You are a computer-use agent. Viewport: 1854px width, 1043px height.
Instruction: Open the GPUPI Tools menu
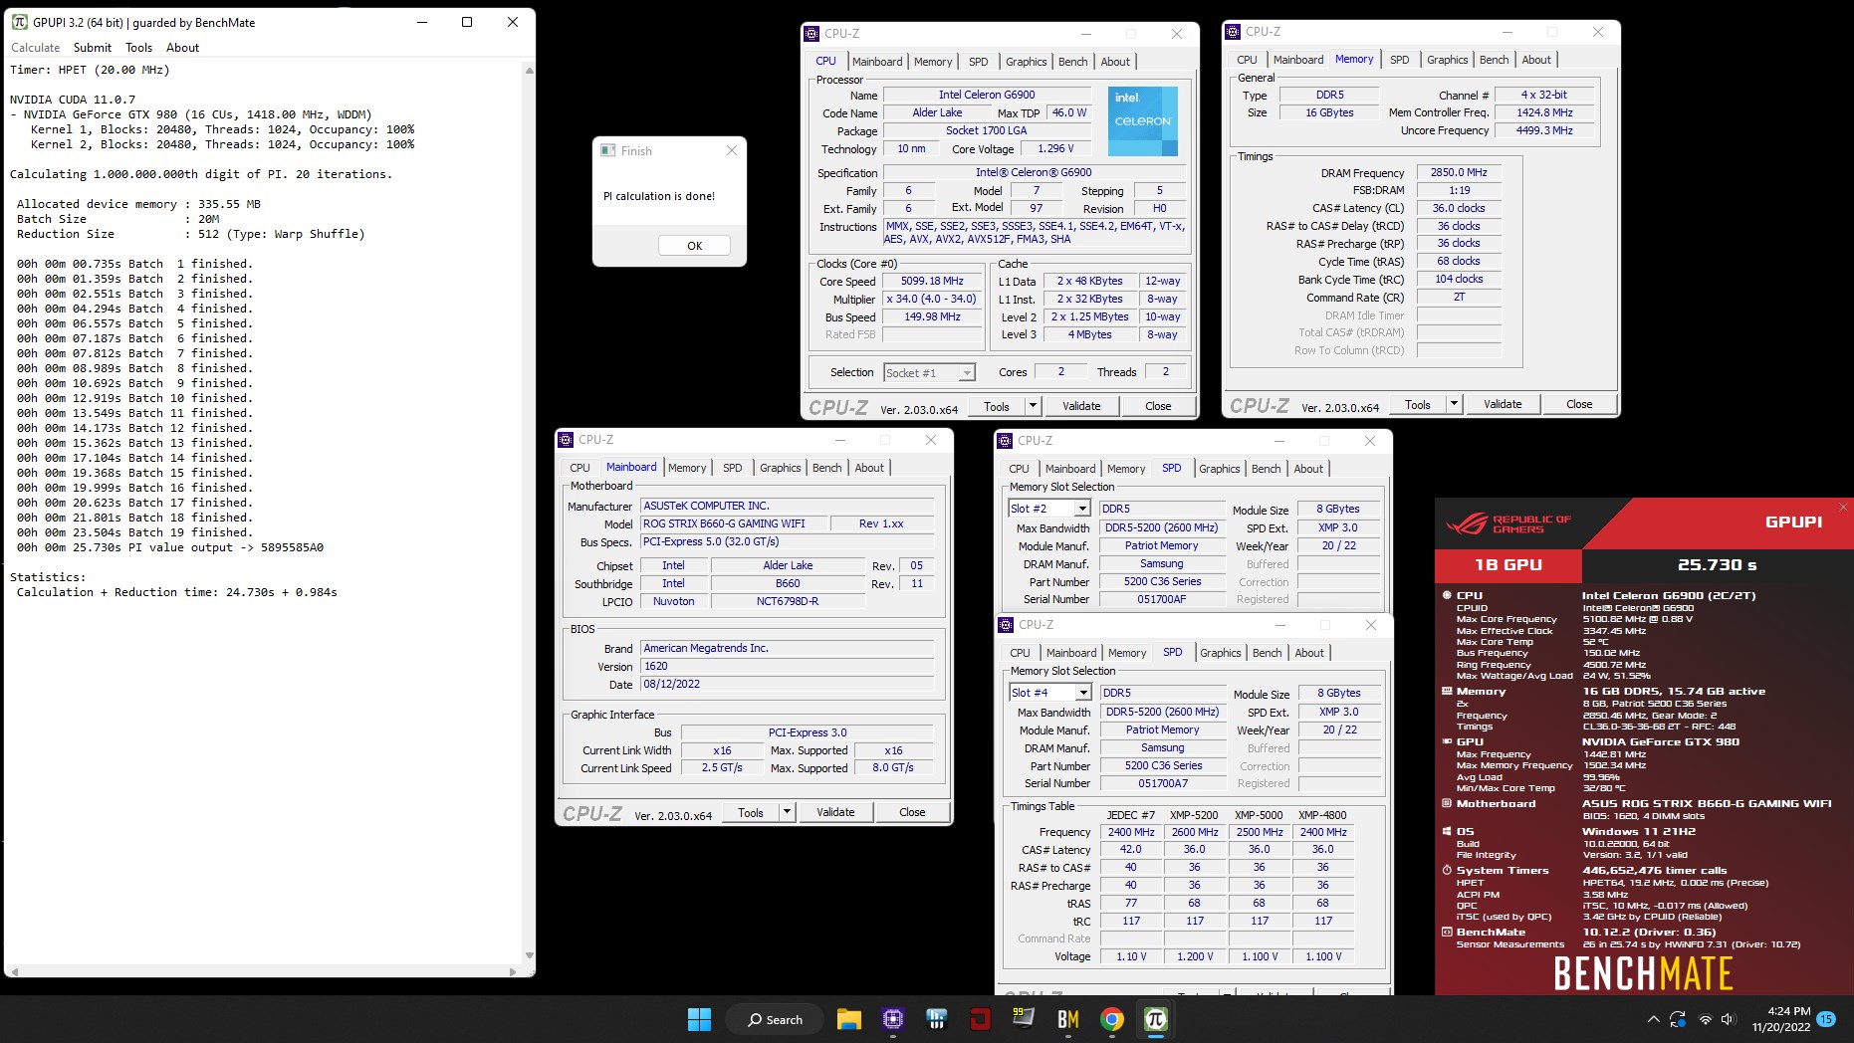(139, 48)
